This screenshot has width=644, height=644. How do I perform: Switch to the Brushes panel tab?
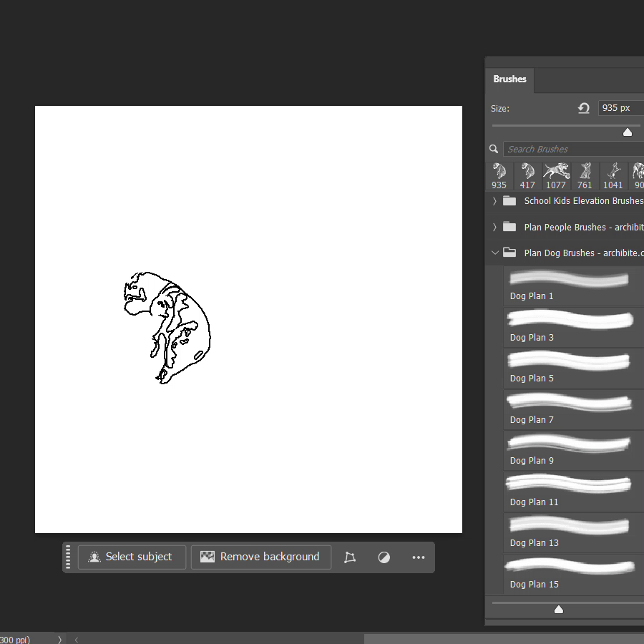(509, 79)
